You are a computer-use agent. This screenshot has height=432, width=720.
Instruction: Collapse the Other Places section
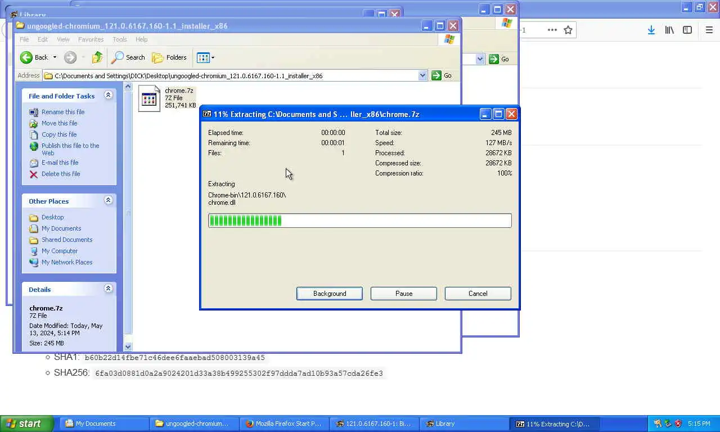108,201
